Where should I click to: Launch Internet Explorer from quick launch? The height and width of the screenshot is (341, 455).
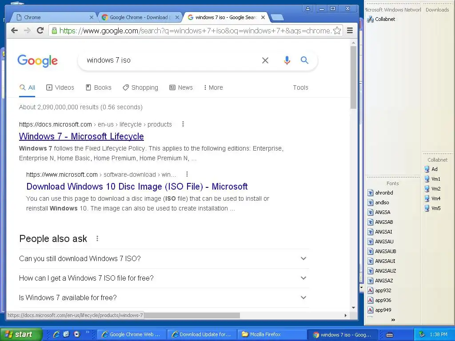(x=56, y=334)
